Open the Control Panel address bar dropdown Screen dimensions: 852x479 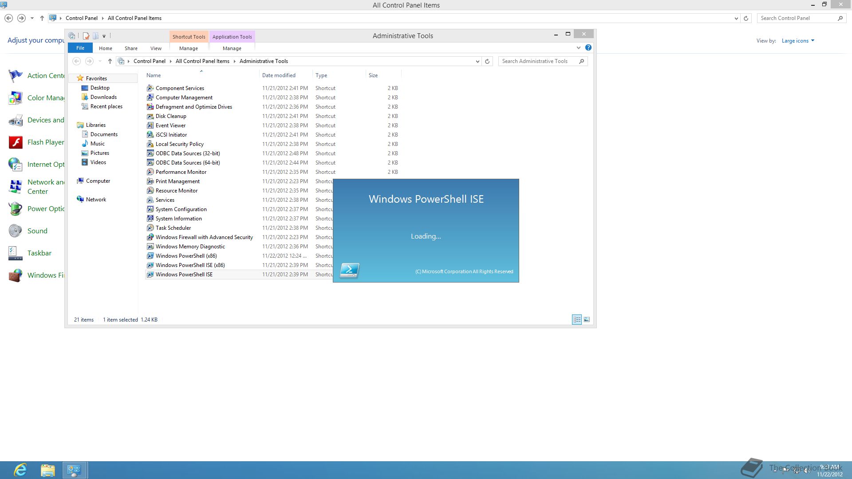pyautogui.click(x=736, y=18)
